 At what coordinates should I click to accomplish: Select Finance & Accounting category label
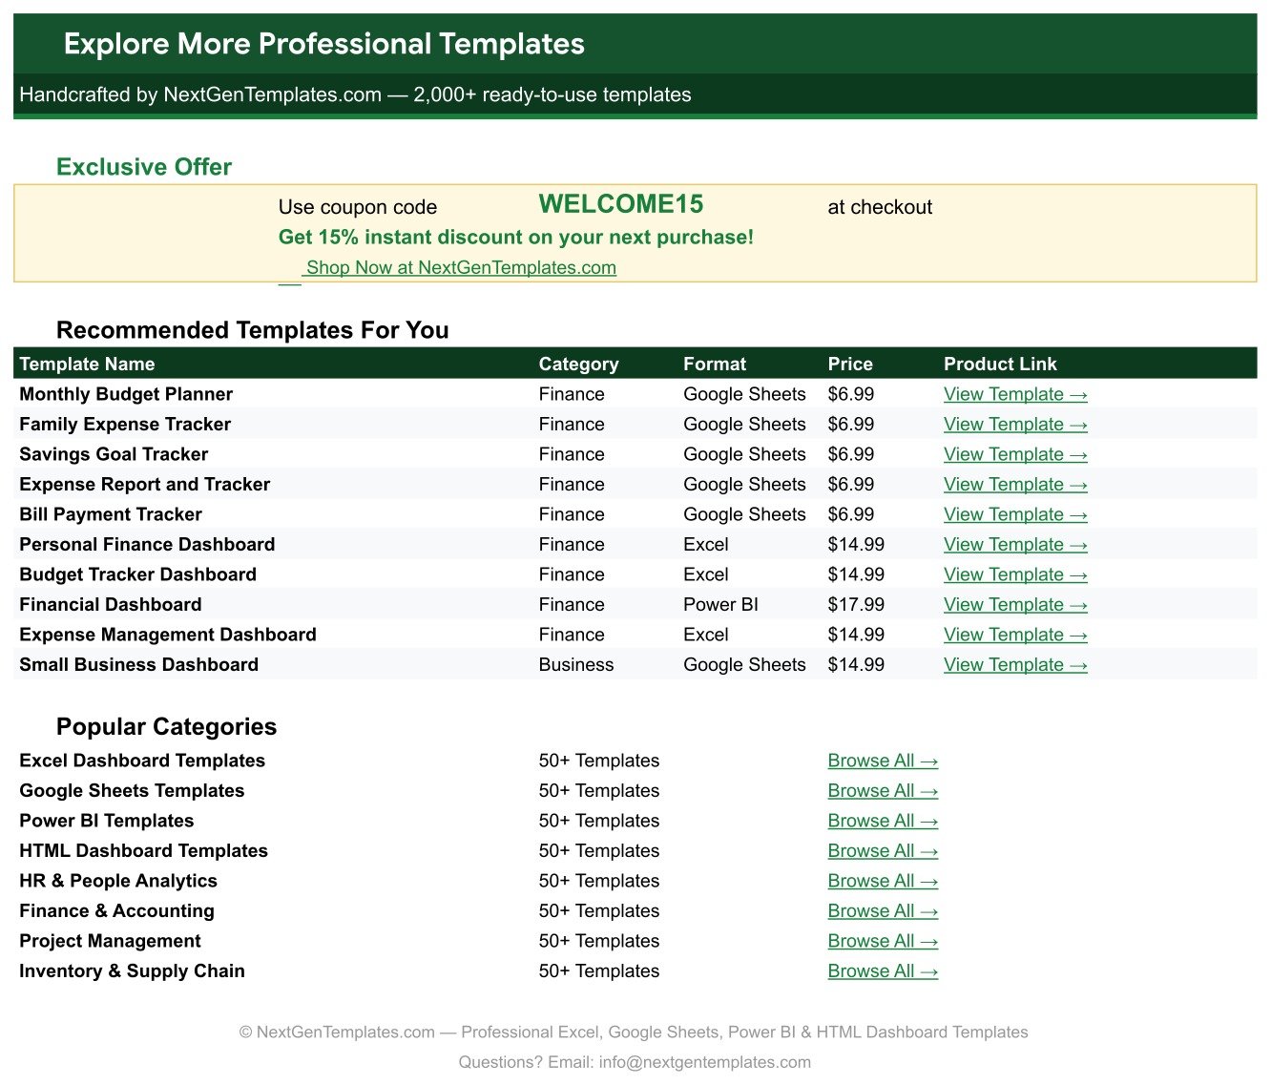click(x=116, y=911)
